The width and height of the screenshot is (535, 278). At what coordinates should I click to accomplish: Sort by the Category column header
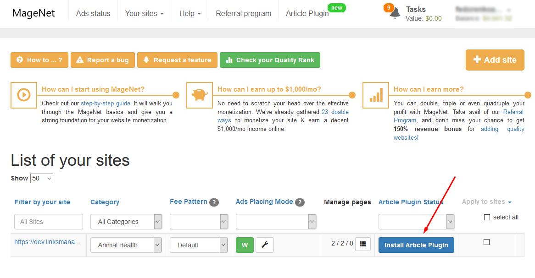click(105, 202)
